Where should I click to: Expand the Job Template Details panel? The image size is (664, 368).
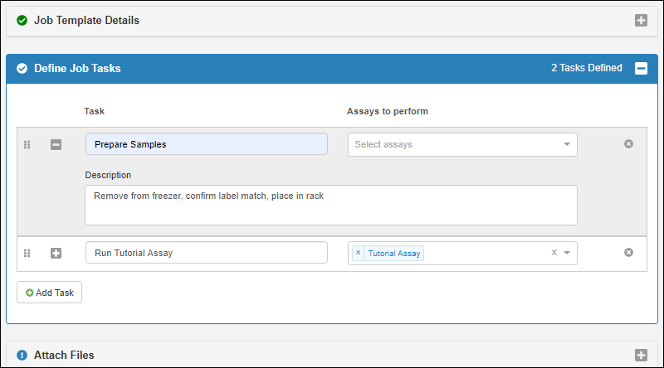pos(641,21)
